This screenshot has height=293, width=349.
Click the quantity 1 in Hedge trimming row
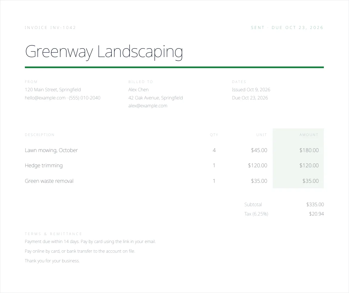pos(214,166)
